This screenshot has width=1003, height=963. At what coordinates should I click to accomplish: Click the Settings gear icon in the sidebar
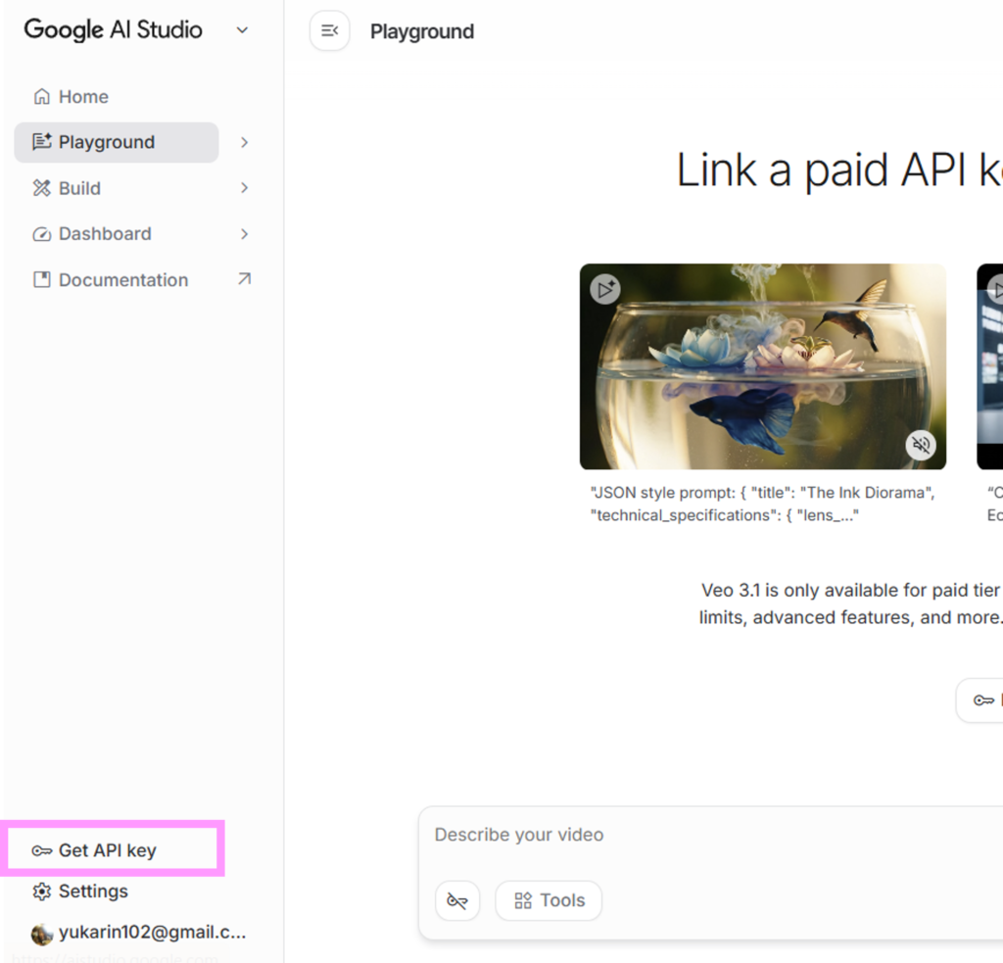tap(41, 891)
